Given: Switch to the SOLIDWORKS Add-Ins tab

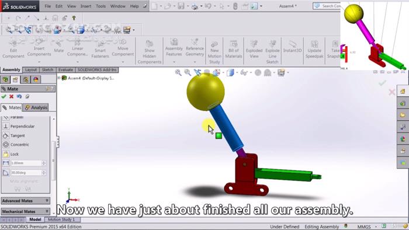Looking at the screenshot, I should (97, 70).
